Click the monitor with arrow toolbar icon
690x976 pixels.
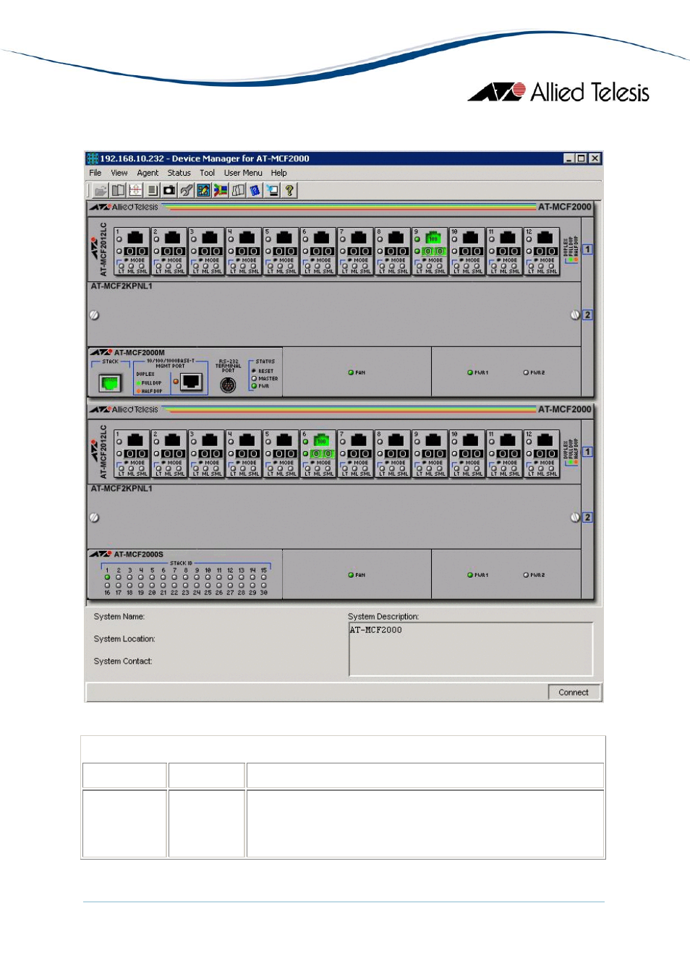pyautogui.click(x=272, y=190)
